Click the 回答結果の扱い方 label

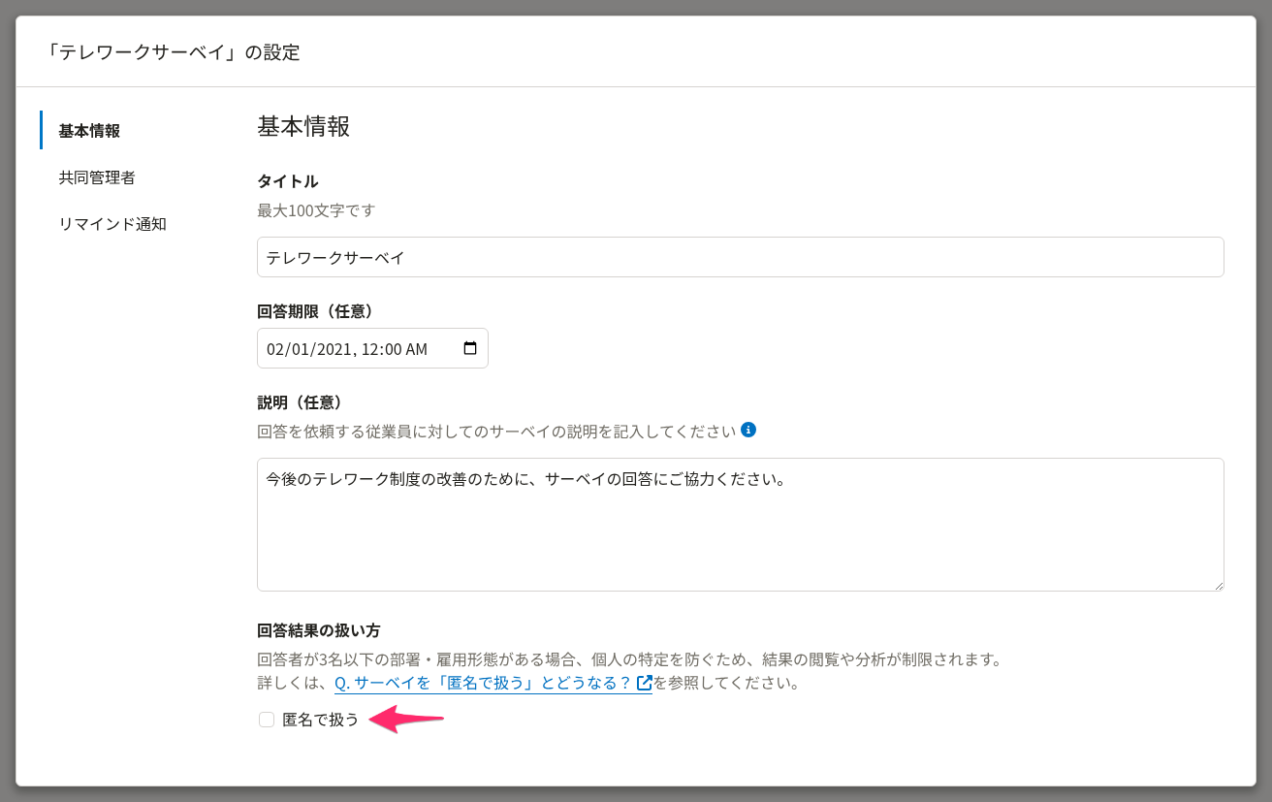(x=319, y=630)
